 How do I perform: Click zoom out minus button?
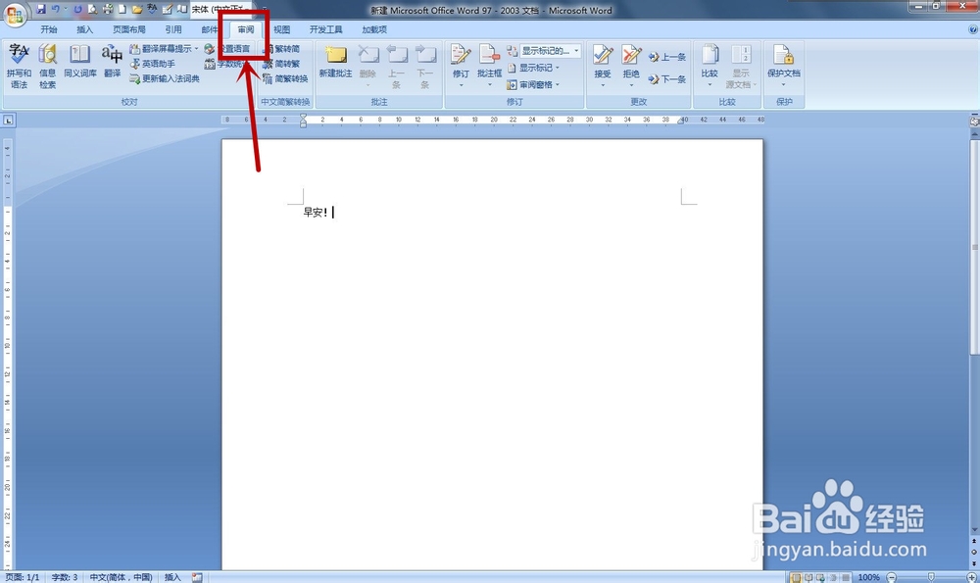point(892,577)
